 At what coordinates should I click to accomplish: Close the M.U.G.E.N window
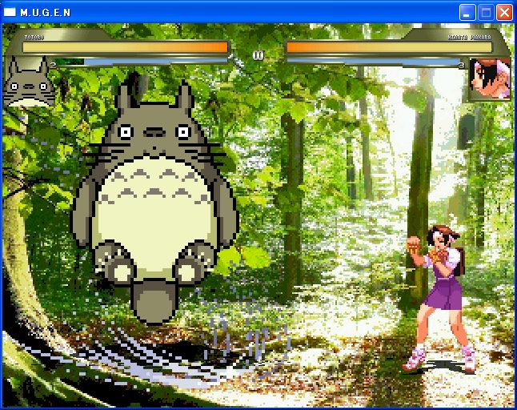(x=504, y=13)
